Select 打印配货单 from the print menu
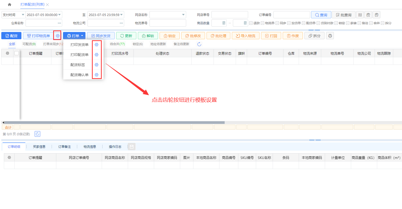Viewport: 402px width, 209px height. pyautogui.click(x=80, y=55)
